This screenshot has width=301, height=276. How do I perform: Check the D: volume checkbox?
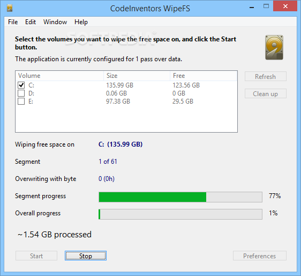(x=21, y=93)
